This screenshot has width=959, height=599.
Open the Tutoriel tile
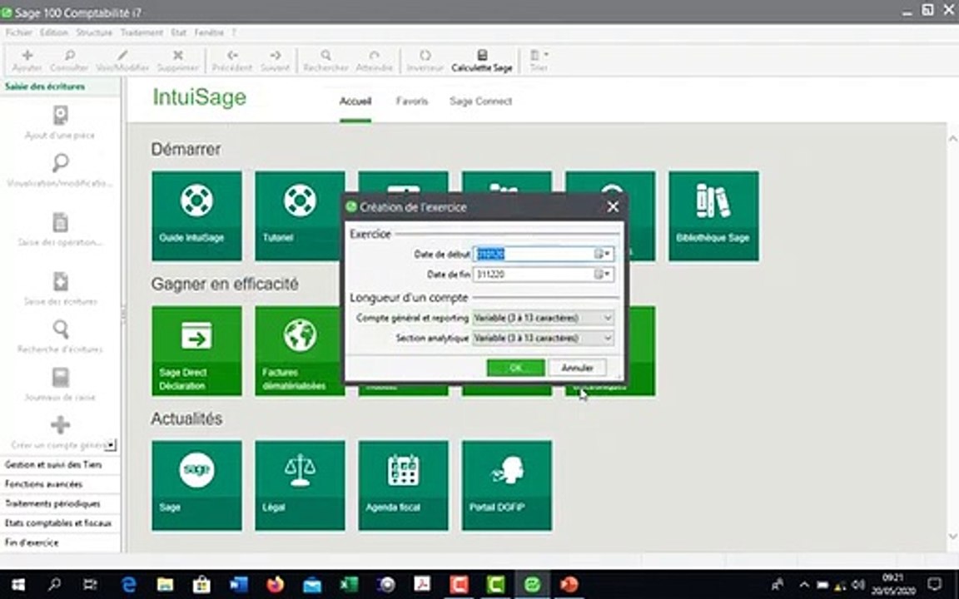click(300, 215)
